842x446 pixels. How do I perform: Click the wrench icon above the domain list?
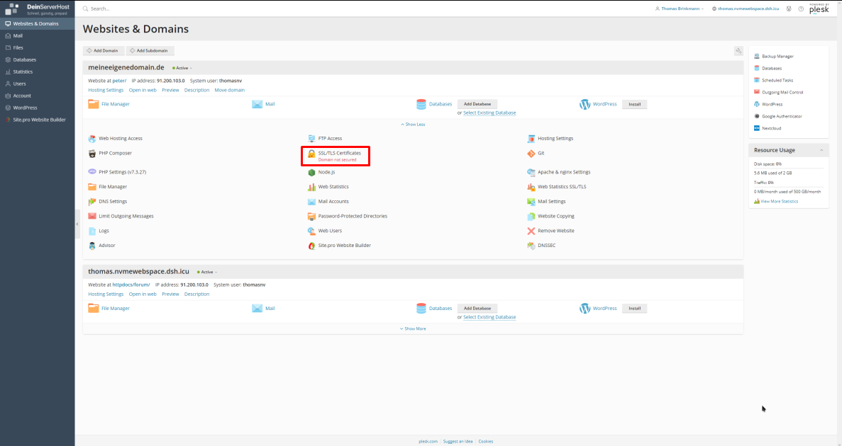(738, 51)
